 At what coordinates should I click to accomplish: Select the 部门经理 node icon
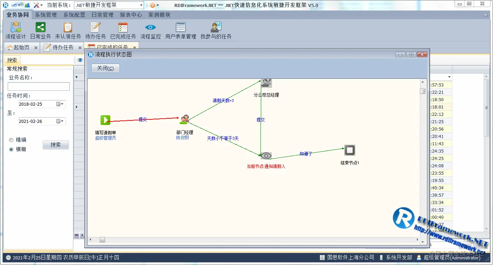click(x=185, y=120)
